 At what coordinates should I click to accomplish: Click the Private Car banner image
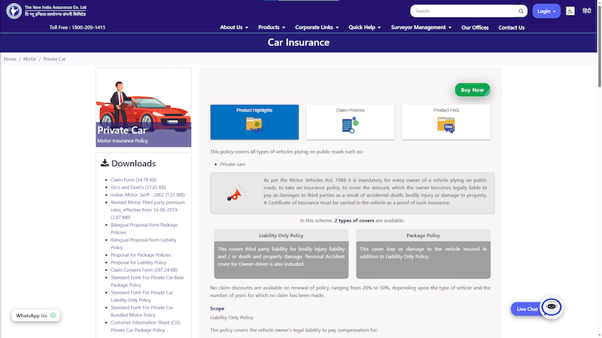[144, 107]
